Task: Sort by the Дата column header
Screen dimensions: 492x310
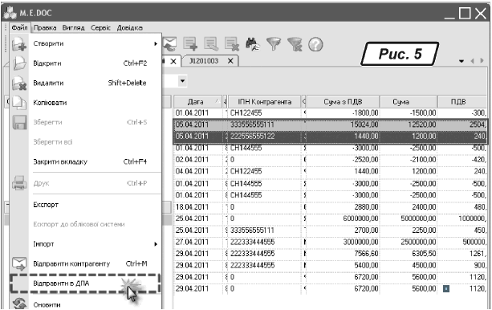Action: 197,102
